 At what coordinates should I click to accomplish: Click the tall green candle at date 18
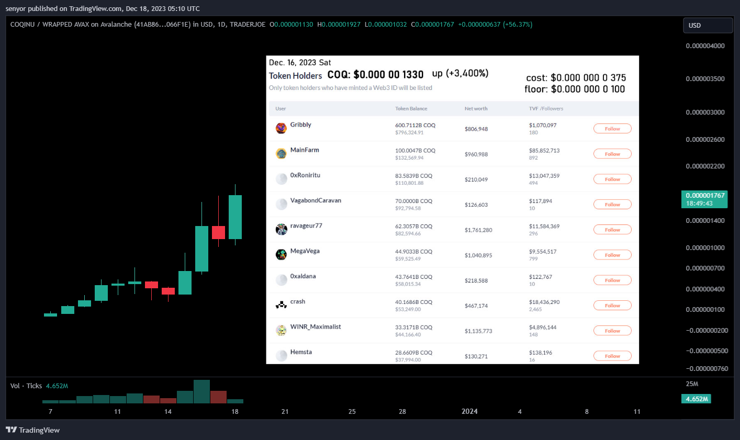[235, 217]
